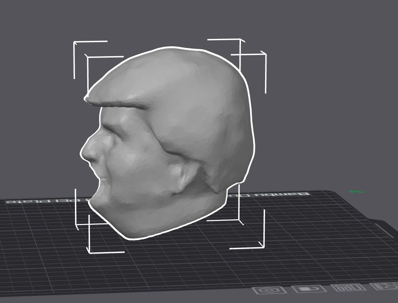
Task: Click the top-right outer bounding box corner
Action: point(265,54)
